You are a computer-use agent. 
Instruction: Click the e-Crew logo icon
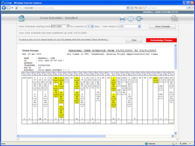(x=22, y=18)
